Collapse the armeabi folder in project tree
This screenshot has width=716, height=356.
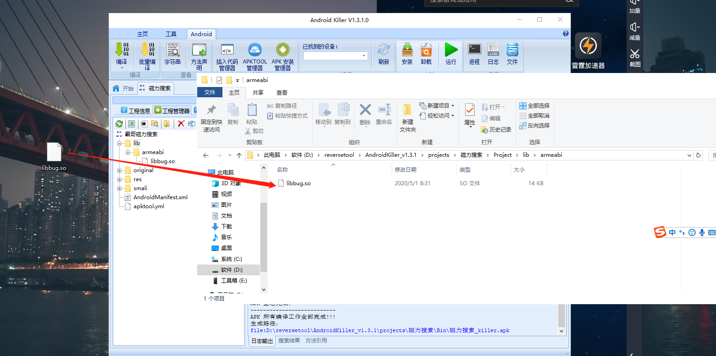[x=128, y=152]
